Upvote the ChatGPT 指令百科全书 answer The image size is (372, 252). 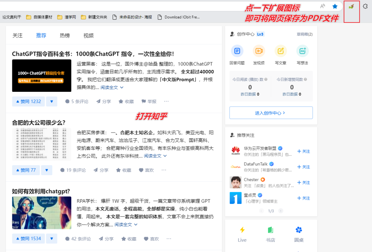coord(28,101)
